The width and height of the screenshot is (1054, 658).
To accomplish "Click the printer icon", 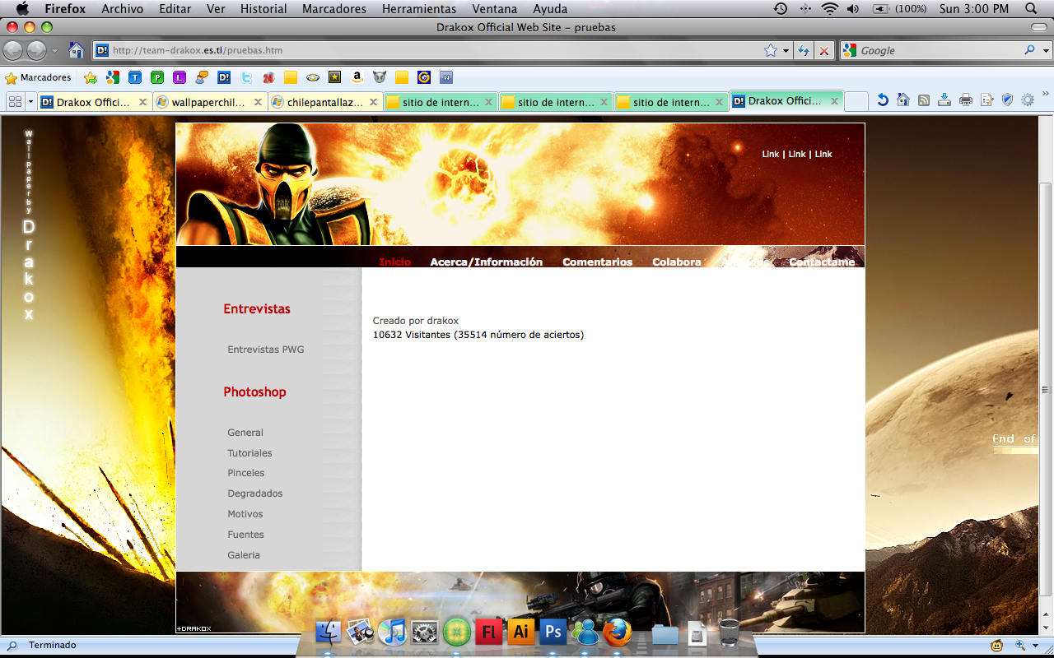I will (966, 100).
